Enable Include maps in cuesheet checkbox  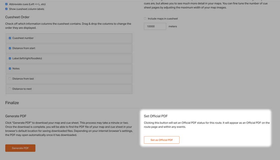(x=145, y=18)
